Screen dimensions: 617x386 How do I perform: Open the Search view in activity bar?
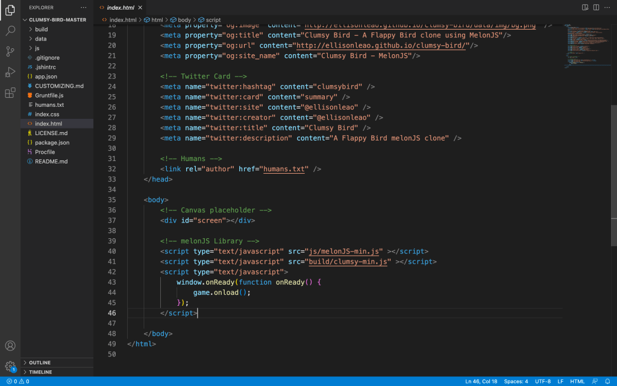[10, 30]
